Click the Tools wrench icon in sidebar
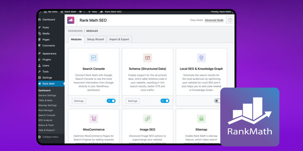This screenshot has width=303, height=151. [39, 72]
